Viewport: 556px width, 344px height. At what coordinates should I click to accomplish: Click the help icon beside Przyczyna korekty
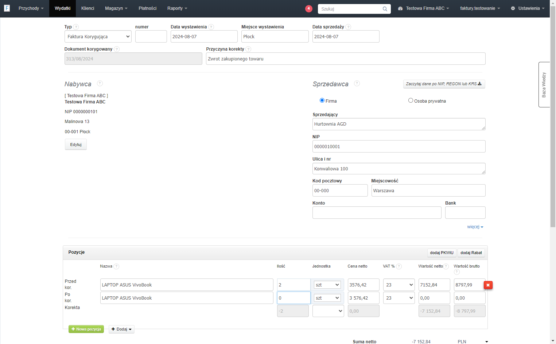pos(248,49)
